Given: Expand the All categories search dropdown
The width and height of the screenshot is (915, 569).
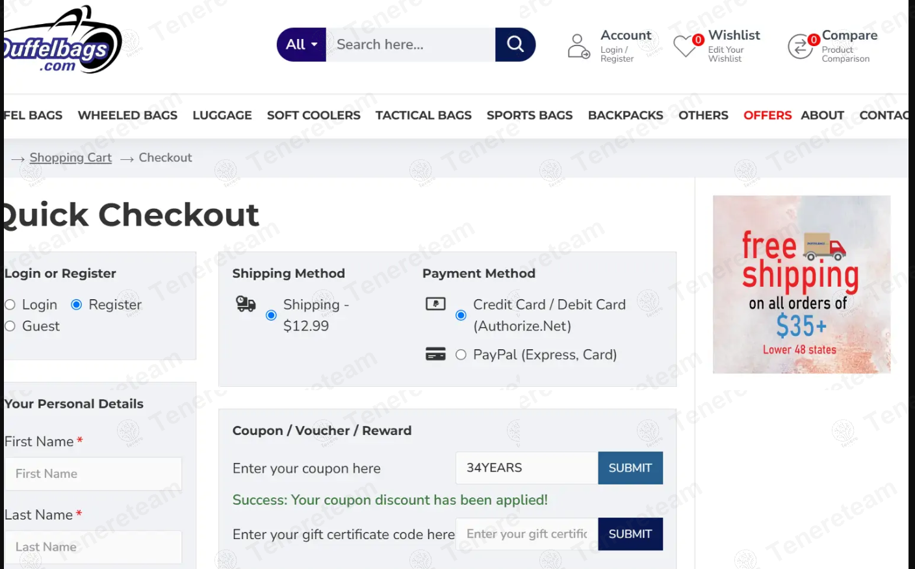Looking at the screenshot, I should click(302, 44).
